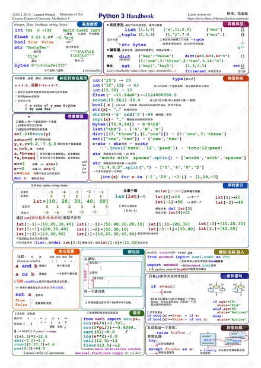
Task: Click the 'a or b' boolean expression
Action: 25,274
